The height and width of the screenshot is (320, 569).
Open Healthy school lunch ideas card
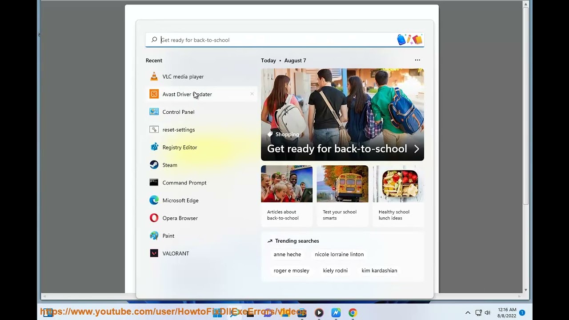click(x=398, y=196)
